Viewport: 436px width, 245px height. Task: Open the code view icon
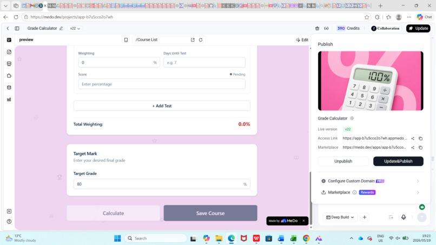(x=326, y=28)
